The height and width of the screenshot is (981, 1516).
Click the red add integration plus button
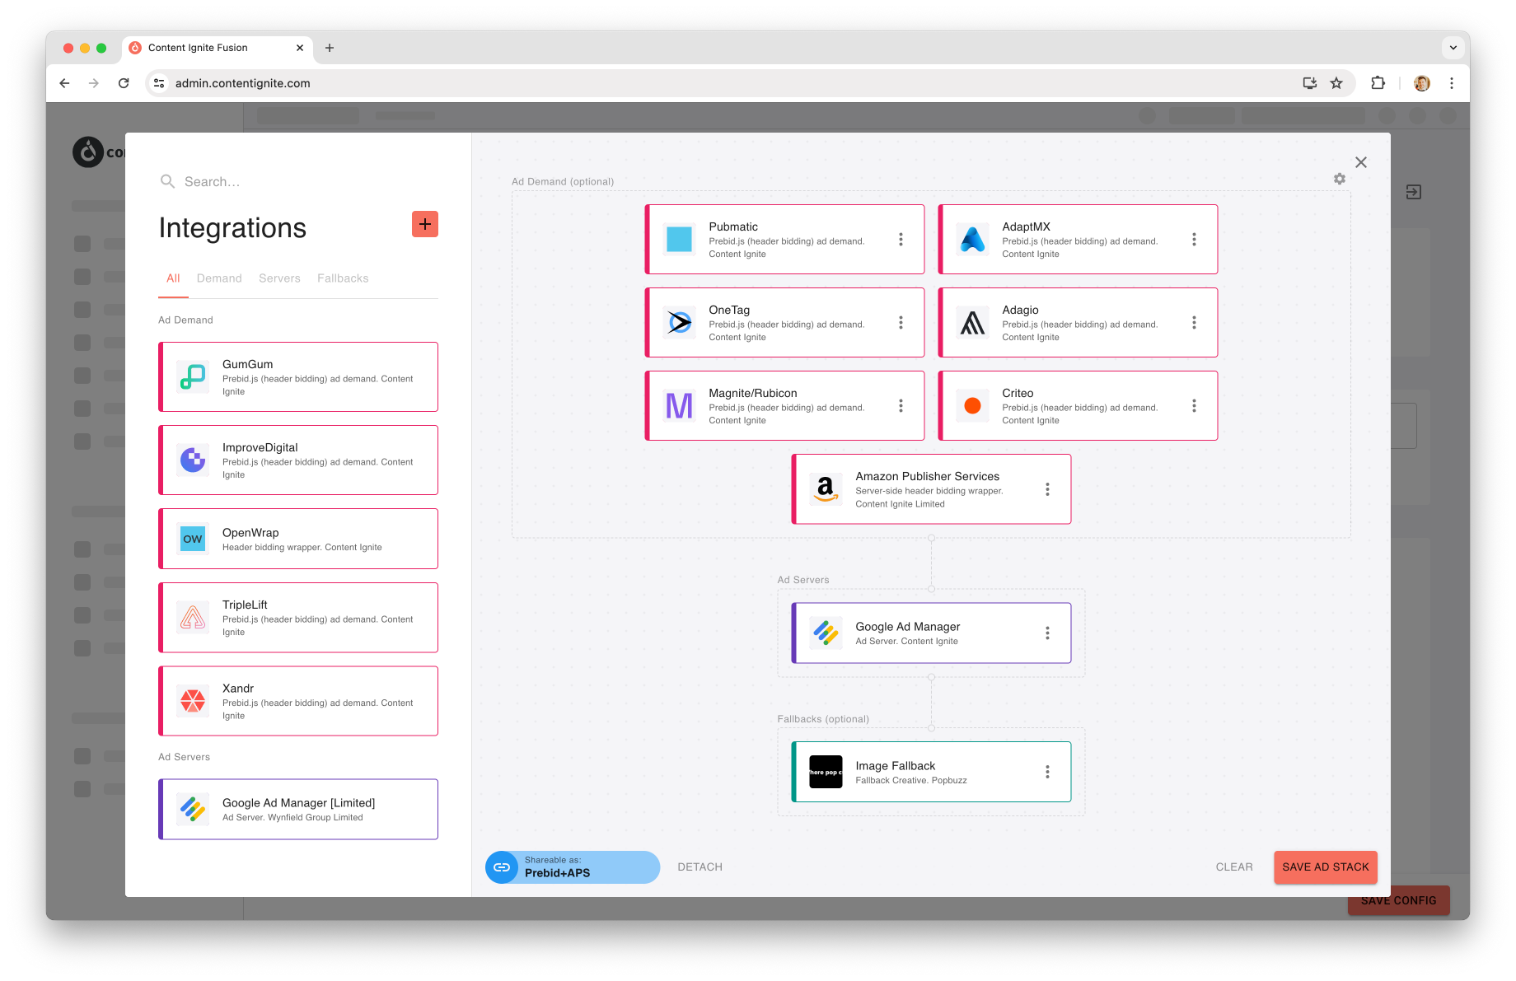[425, 224]
